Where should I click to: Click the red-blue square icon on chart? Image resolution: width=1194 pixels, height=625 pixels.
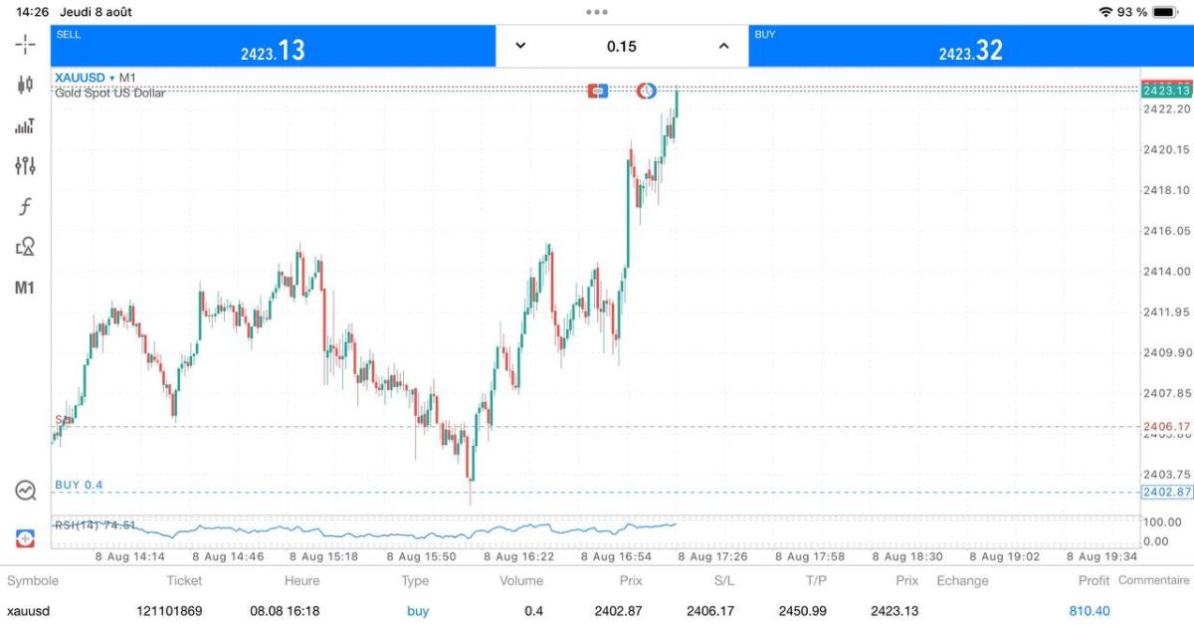coord(597,92)
